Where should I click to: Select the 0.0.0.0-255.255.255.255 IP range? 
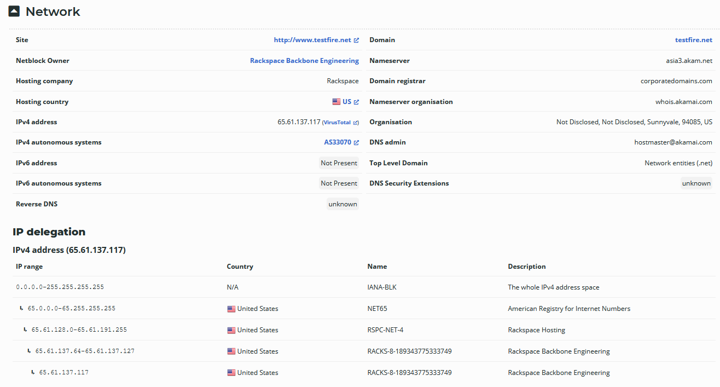point(60,287)
